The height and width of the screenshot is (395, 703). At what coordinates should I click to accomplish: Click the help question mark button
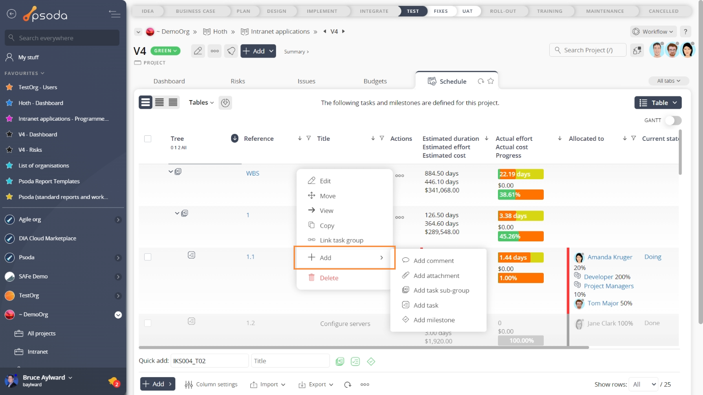tap(685, 32)
